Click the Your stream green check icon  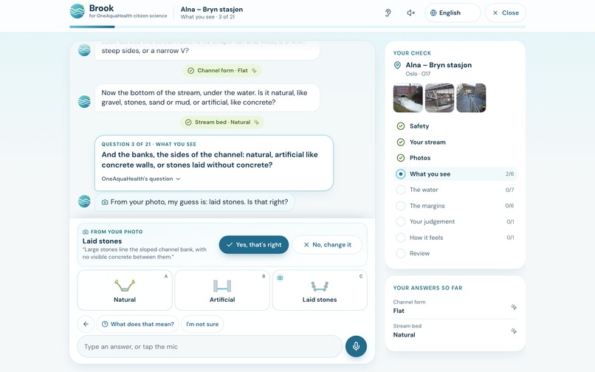point(401,142)
